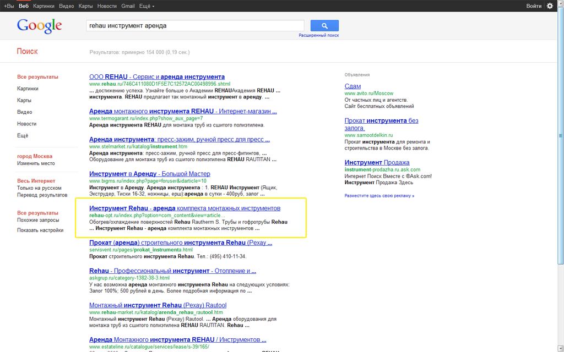This screenshot has width=564, height=352.
Task: Open result Аренда монтажного инструмента REHAU - Интернет-магазин
Action: click(x=183, y=111)
